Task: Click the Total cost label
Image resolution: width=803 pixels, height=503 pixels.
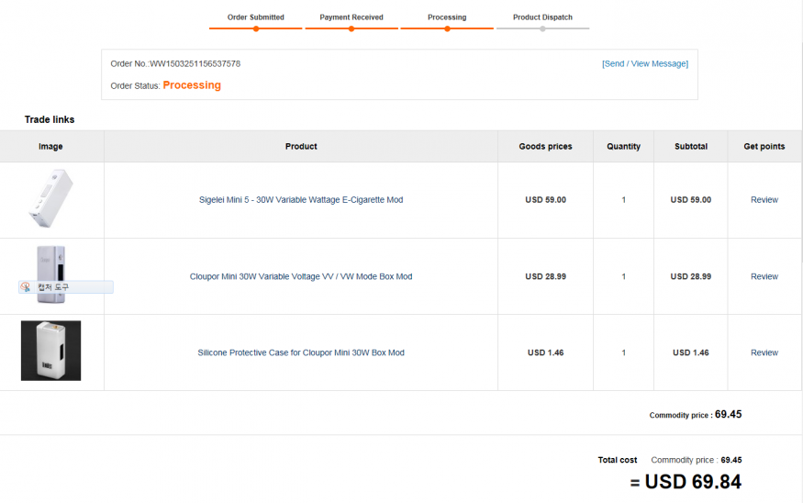Action: pyautogui.click(x=617, y=460)
